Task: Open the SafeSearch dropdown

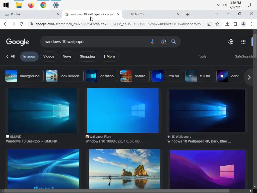Action: tap(243, 57)
